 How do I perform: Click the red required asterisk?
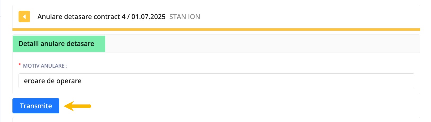pyautogui.click(x=20, y=65)
